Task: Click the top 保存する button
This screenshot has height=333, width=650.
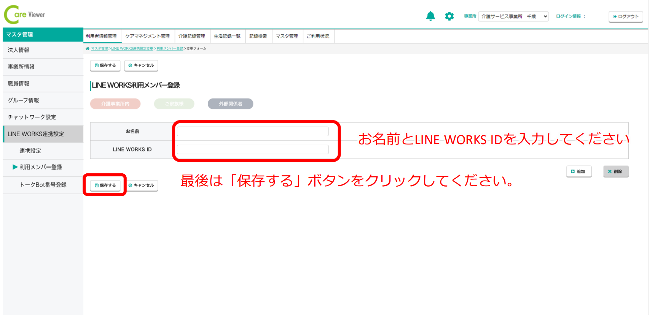Action: [105, 65]
